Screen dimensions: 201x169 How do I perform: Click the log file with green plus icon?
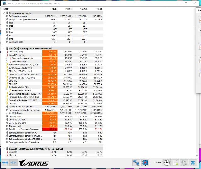pyautogui.click(x=175, y=163)
